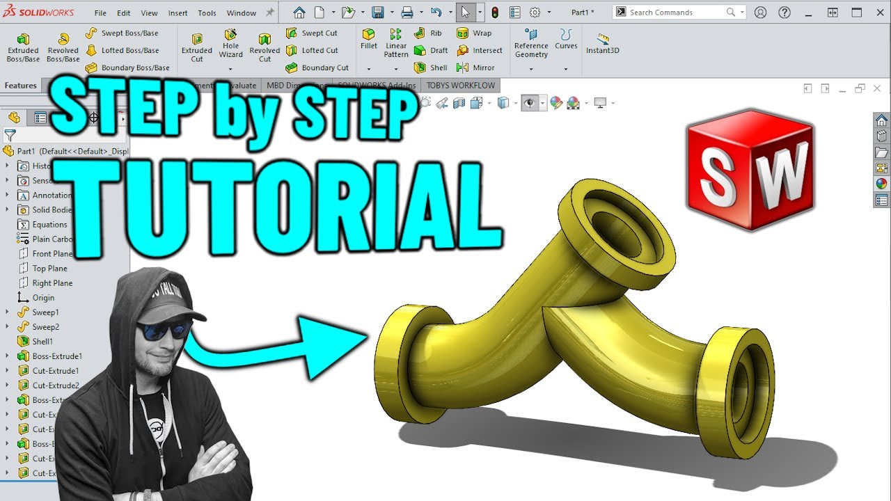Image resolution: width=891 pixels, height=501 pixels.
Task: Expand the Sweep1 feature
Action: click(8, 312)
